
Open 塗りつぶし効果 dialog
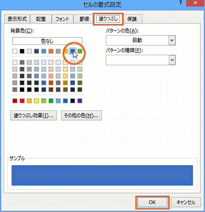coord(34,115)
